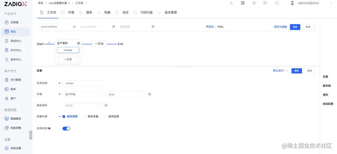Toggle the 状态检测 switch
337x154 pixels.
[x=66, y=128]
